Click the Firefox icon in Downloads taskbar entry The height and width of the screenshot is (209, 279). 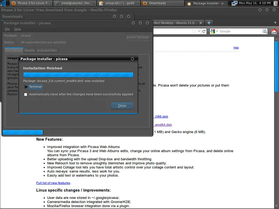click(145, 3)
